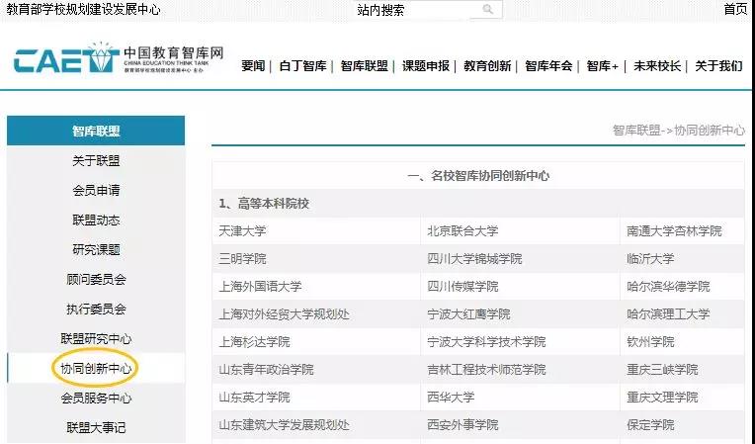Image resolution: width=755 pixels, height=444 pixels.
Task: Open the 教育创新 menu
Action: pyautogui.click(x=487, y=66)
